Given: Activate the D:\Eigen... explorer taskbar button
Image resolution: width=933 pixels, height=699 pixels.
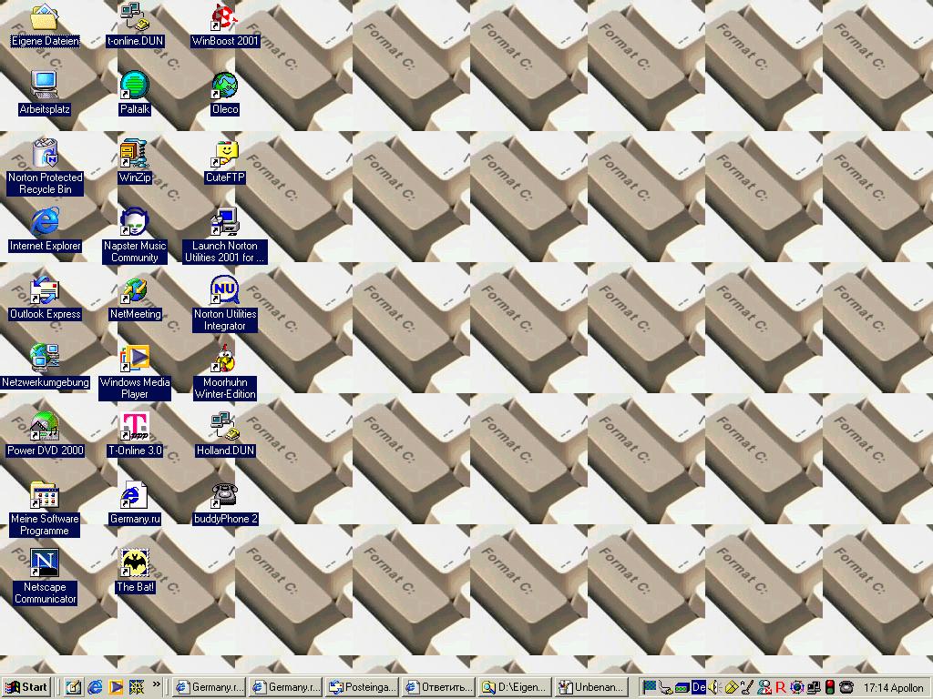Looking at the screenshot, I should pos(516,687).
